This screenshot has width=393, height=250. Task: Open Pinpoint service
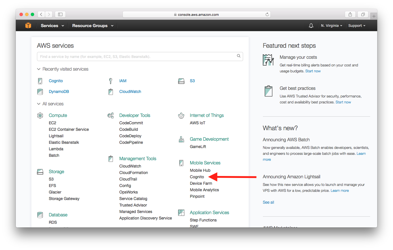(x=197, y=196)
